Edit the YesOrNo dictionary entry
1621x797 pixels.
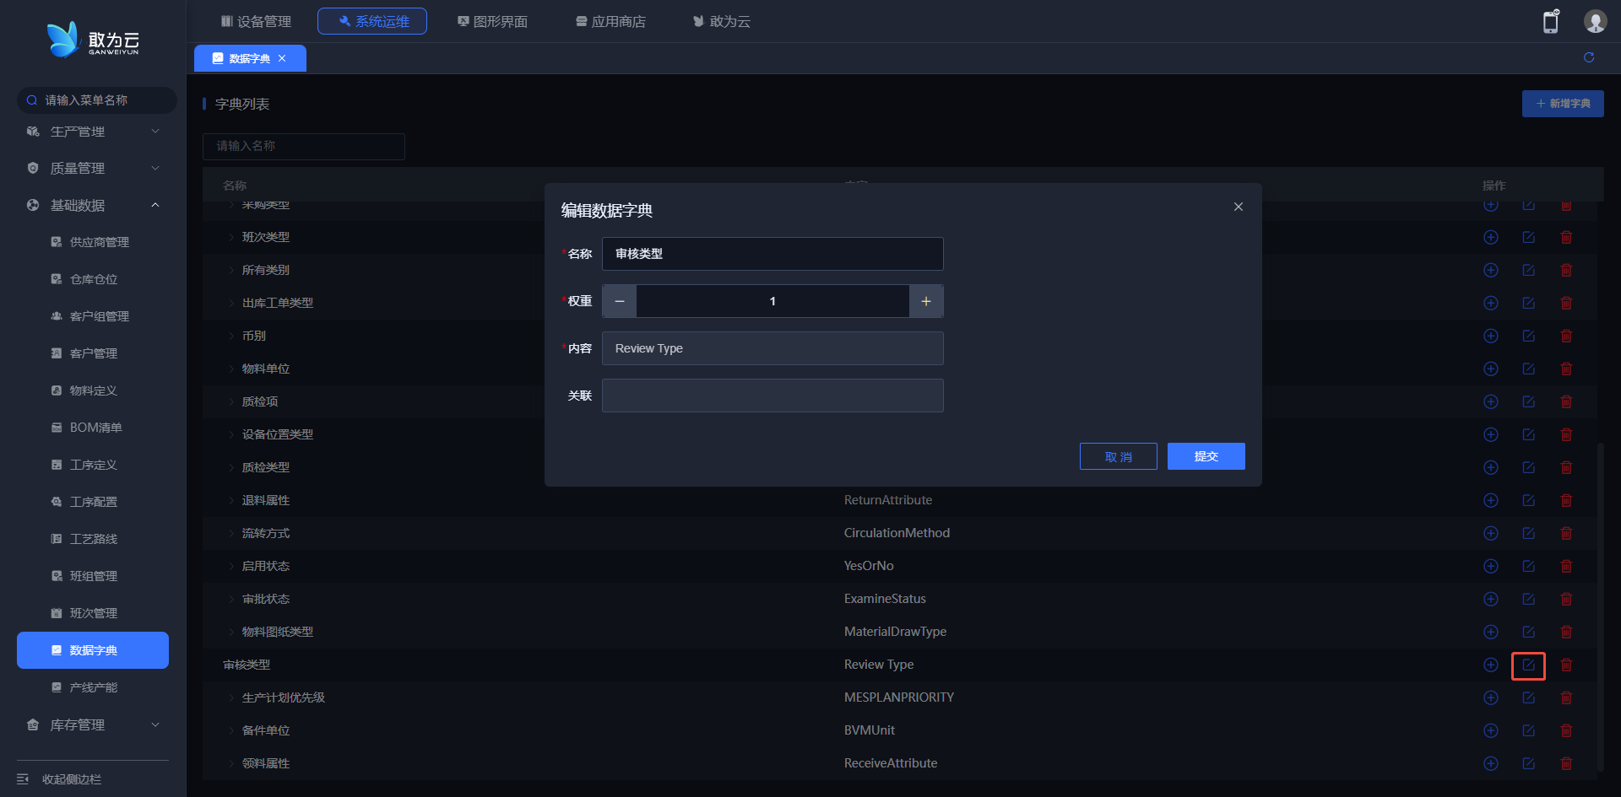click(1528, 567)
